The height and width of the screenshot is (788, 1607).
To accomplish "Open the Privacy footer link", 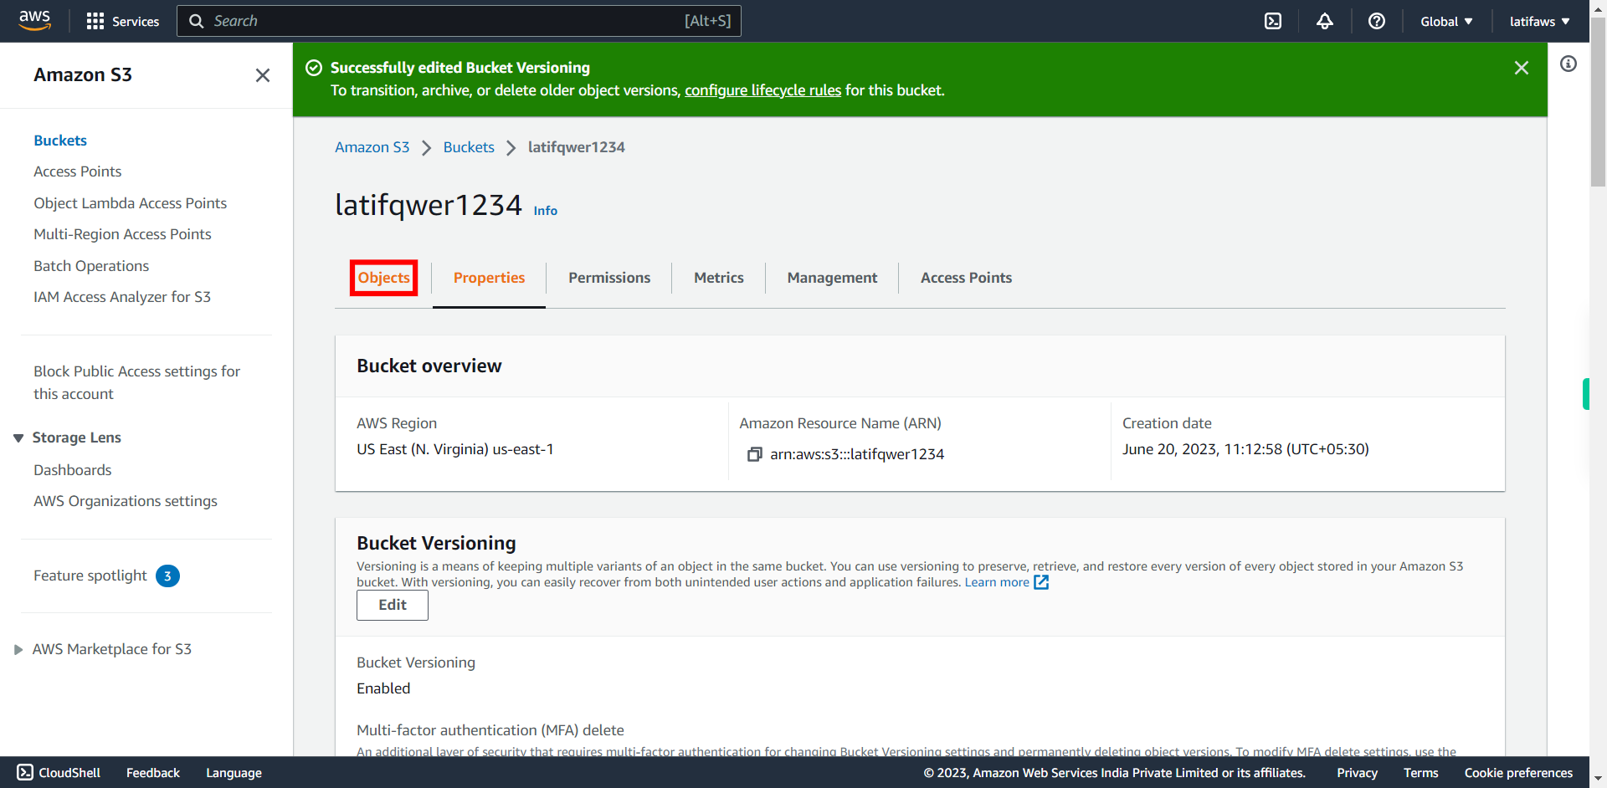I will pyautogui.click(x=1357, y=773).
